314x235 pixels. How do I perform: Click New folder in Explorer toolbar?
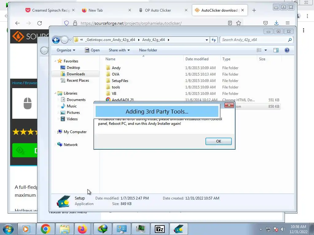tap(148, 50)
